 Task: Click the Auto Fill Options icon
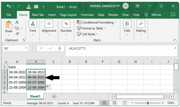click(48, 88)
